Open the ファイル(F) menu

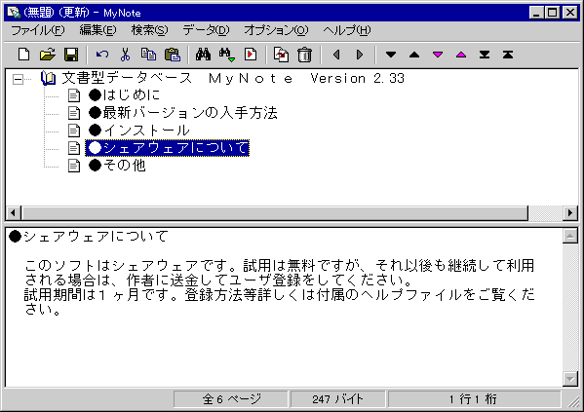(38, 30)
